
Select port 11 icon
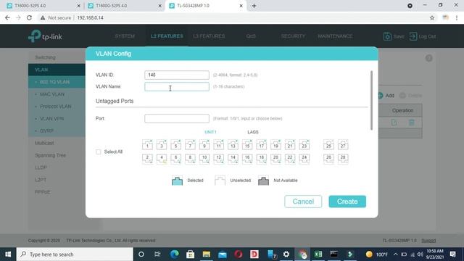coord(219,145)
